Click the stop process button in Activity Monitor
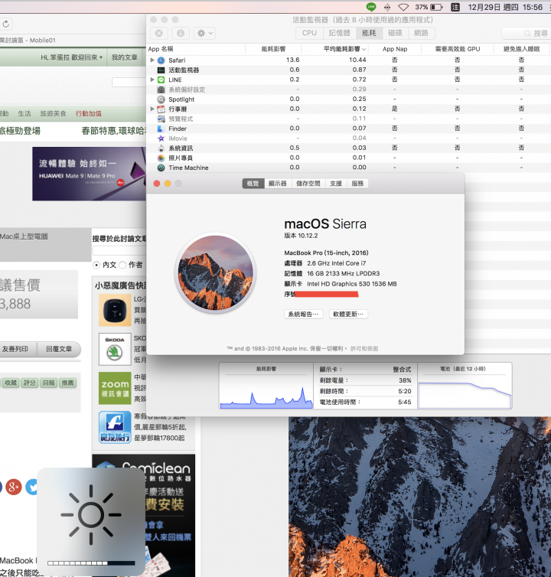Viewport: 551px width, 577px height. point(159,33)
